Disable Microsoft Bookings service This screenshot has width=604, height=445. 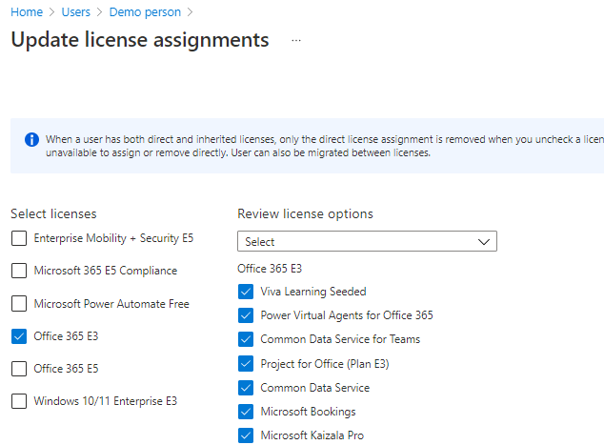click(246, 412)
